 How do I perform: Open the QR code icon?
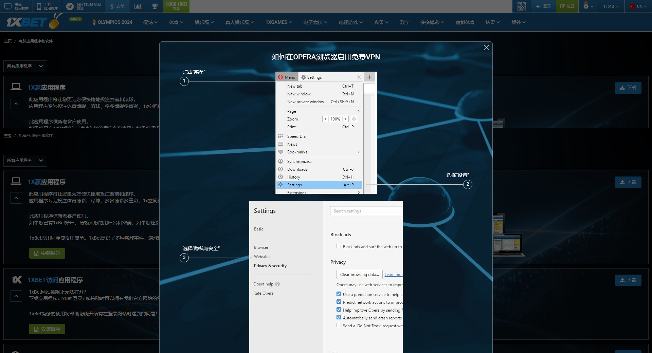point(521,6)
